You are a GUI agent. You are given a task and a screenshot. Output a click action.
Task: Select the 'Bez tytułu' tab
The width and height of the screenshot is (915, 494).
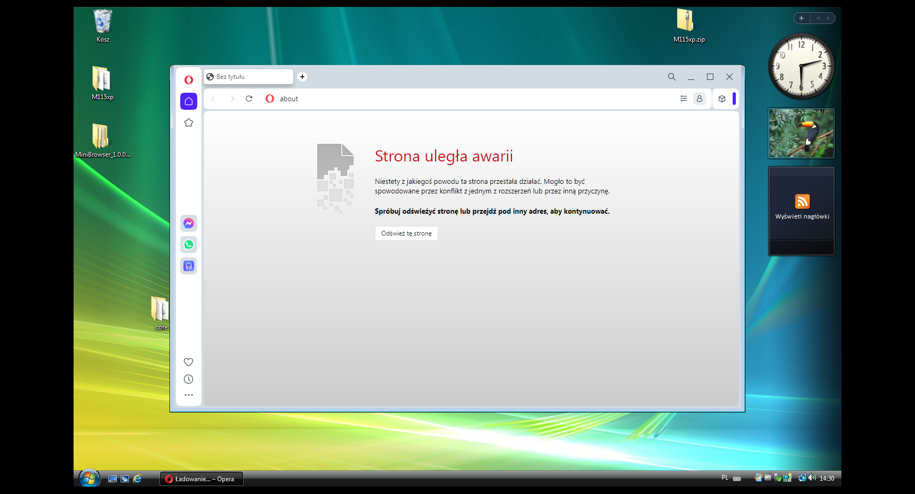248,77
